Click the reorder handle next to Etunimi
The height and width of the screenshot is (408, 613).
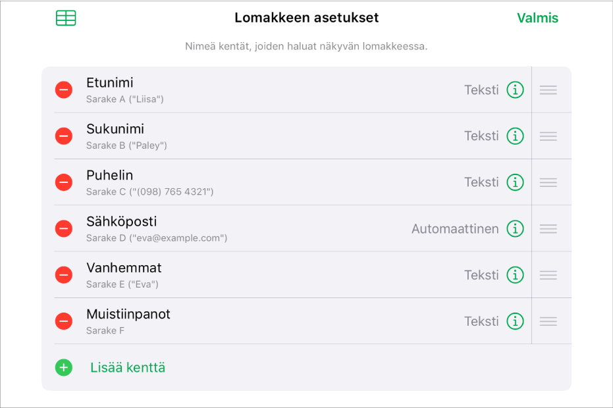coord(548,89)
